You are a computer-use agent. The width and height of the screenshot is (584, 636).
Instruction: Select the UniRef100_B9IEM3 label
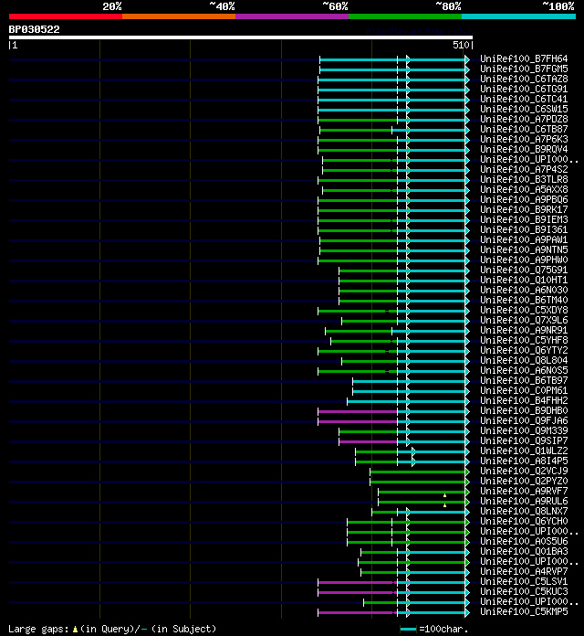click(x=524, y=219)
